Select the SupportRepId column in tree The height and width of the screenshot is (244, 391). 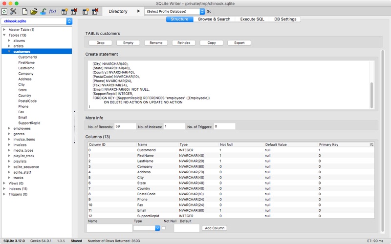(29, 123)
